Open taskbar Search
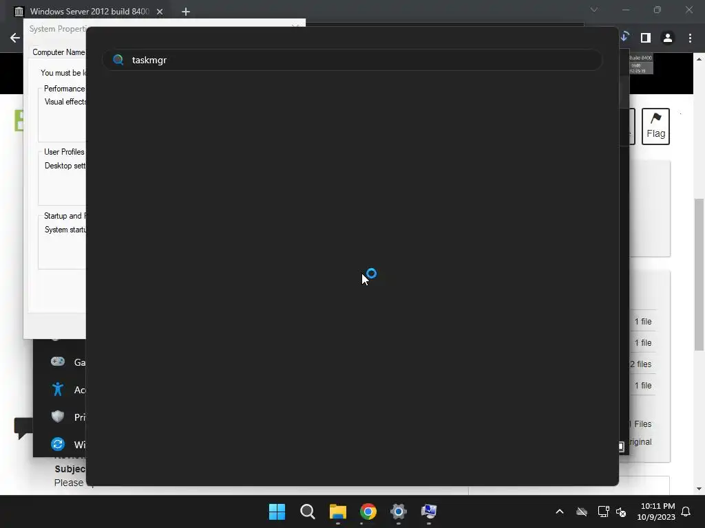 [308, 511]
